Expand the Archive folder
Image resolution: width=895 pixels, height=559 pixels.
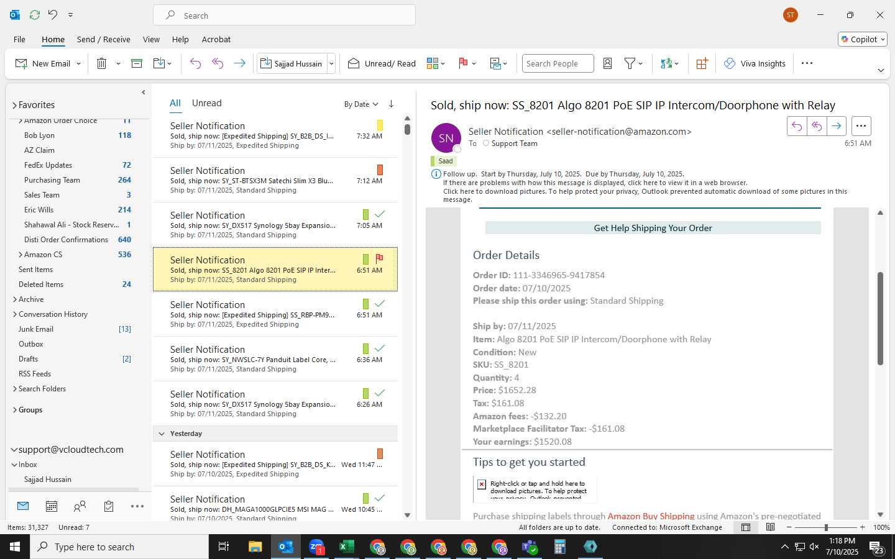click(x=14, y=299)
